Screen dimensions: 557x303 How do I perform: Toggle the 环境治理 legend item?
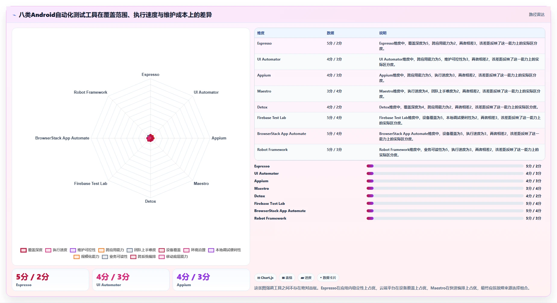point(194,250)
